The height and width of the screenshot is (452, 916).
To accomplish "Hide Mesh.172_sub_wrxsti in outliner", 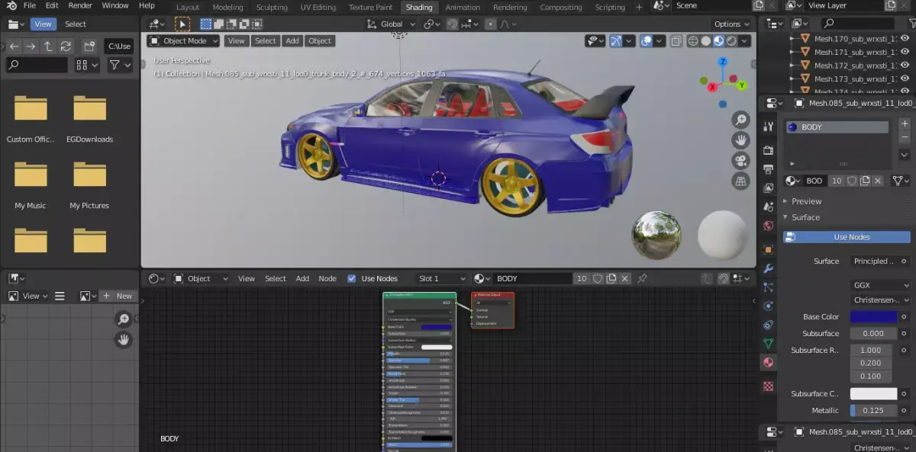I will pyautogui.click(x=904, y=66).
